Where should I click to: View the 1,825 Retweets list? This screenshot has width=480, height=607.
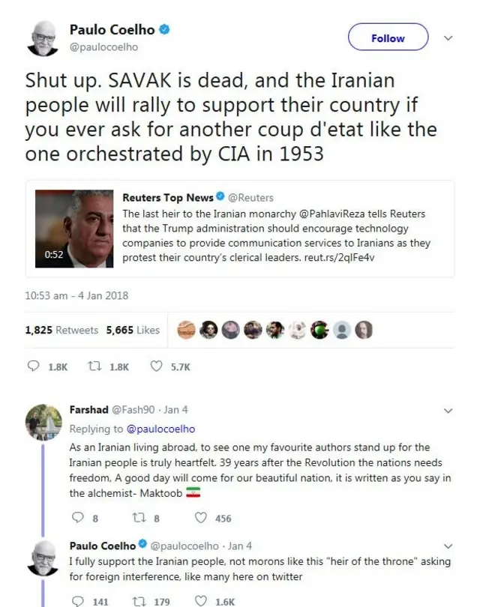click(x=61, y=330)
